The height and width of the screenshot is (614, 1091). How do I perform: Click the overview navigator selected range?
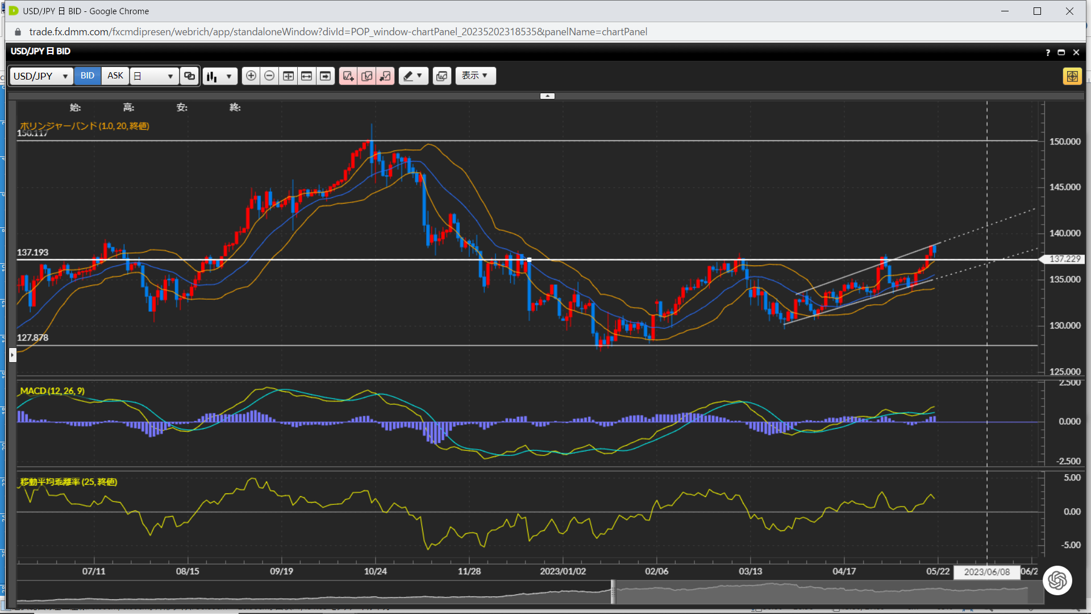tap(828, 592)
